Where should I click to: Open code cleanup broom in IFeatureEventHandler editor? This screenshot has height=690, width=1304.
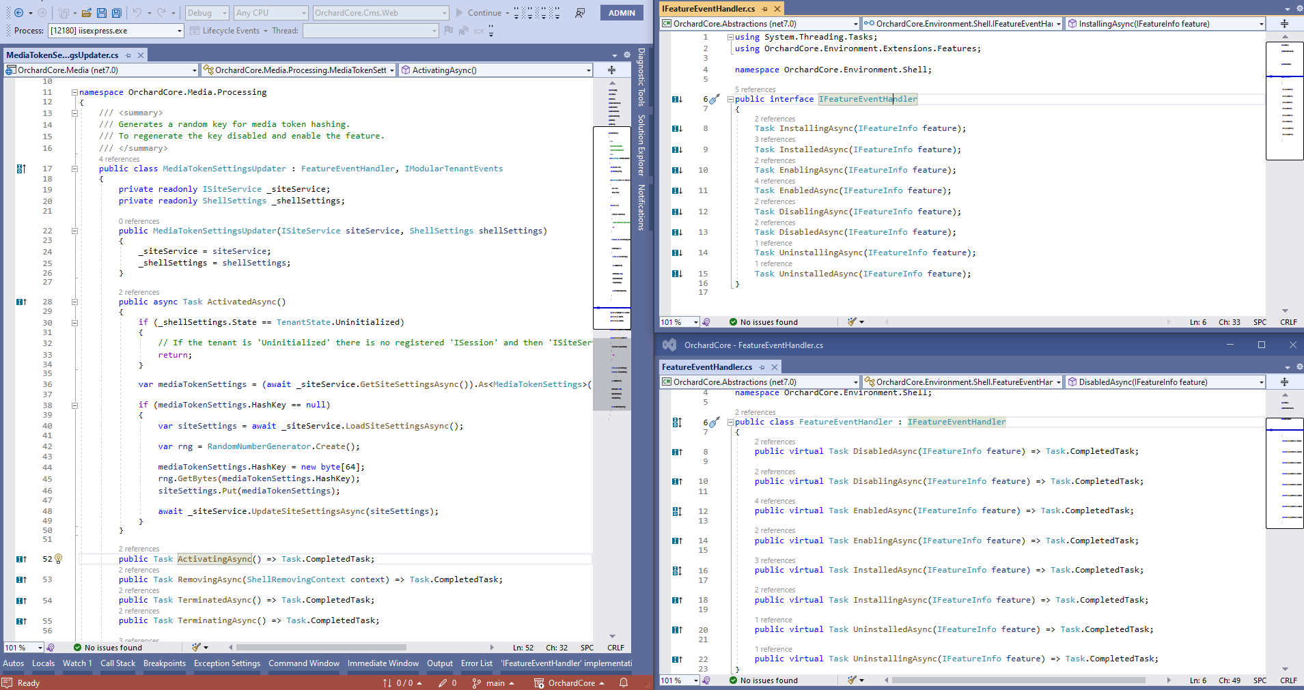pos(852,321)
